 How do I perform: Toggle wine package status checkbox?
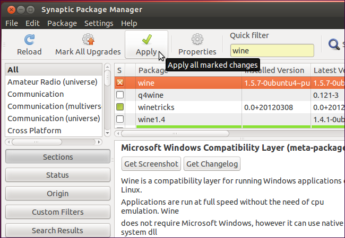(120, 83)
